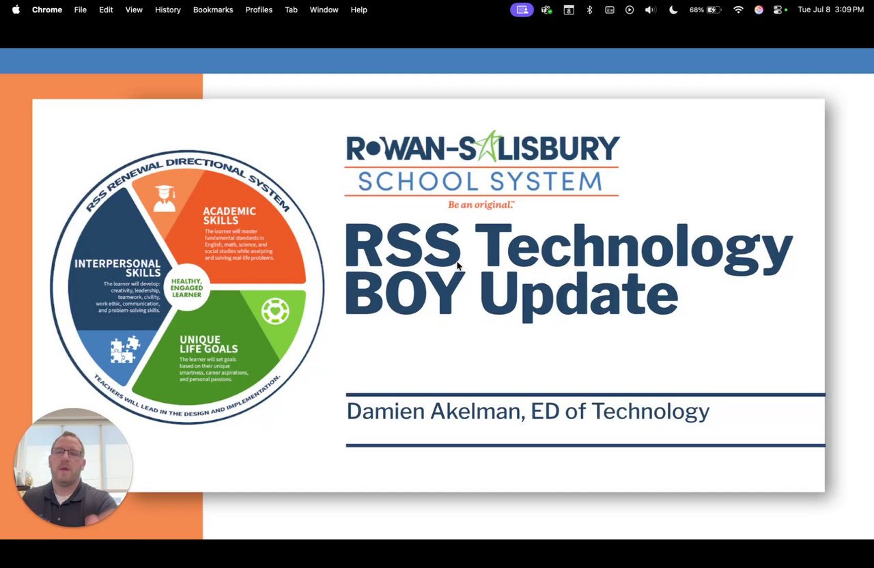The height and width of the screenshot is (568, 874).
Task: Open the Bookmarks menu
Action: 213,10
